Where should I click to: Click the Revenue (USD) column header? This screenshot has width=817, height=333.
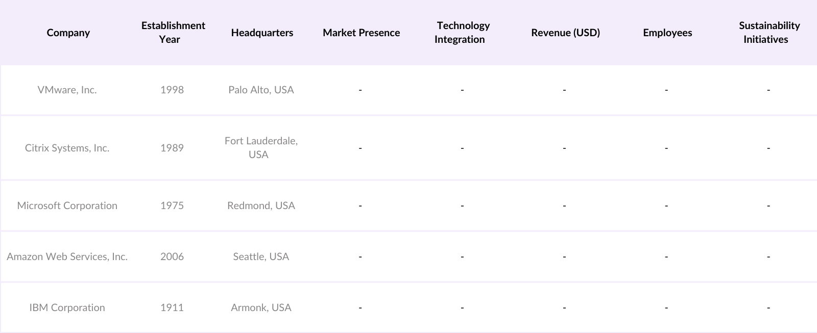click(565, 33)
